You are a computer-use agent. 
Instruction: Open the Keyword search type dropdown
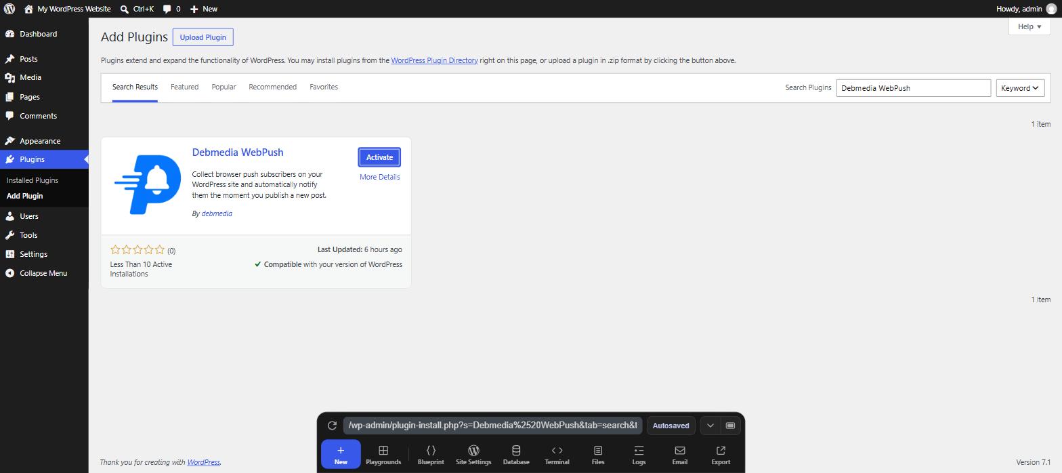coord(1020,88)
